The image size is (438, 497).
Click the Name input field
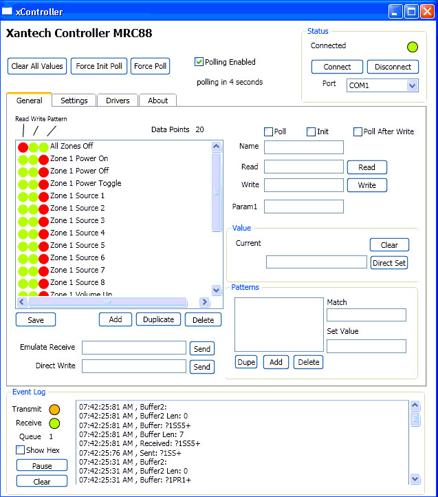tap(304, 147)
